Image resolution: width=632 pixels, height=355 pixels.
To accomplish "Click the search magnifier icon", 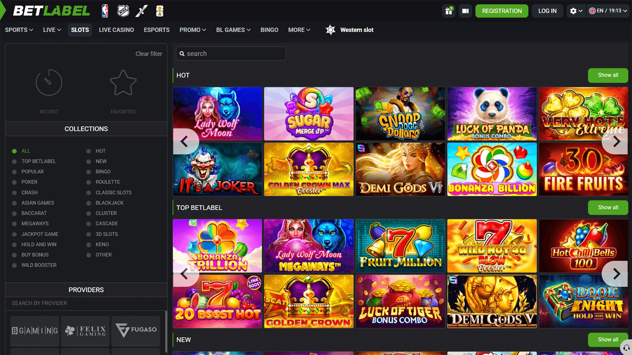I will 182,54.
